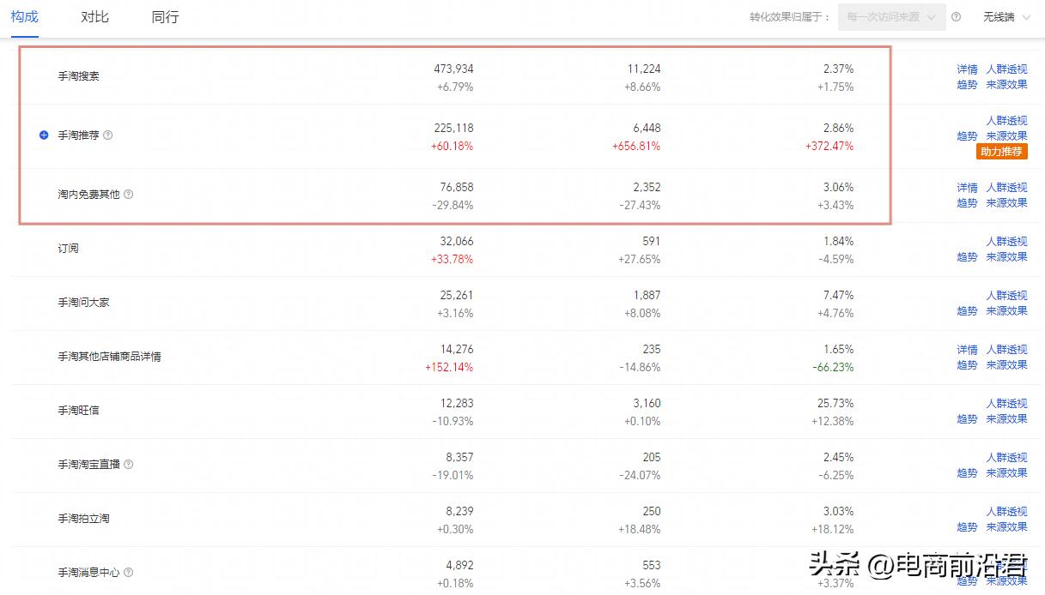Open 人群透视 for 订阅 row

coord(1006,242)
